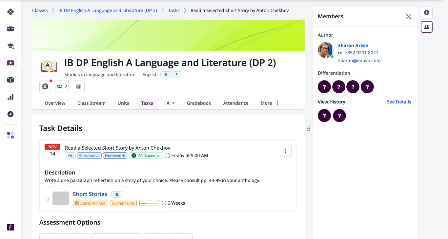Expand the IA dropdown tab

(170, 103)
